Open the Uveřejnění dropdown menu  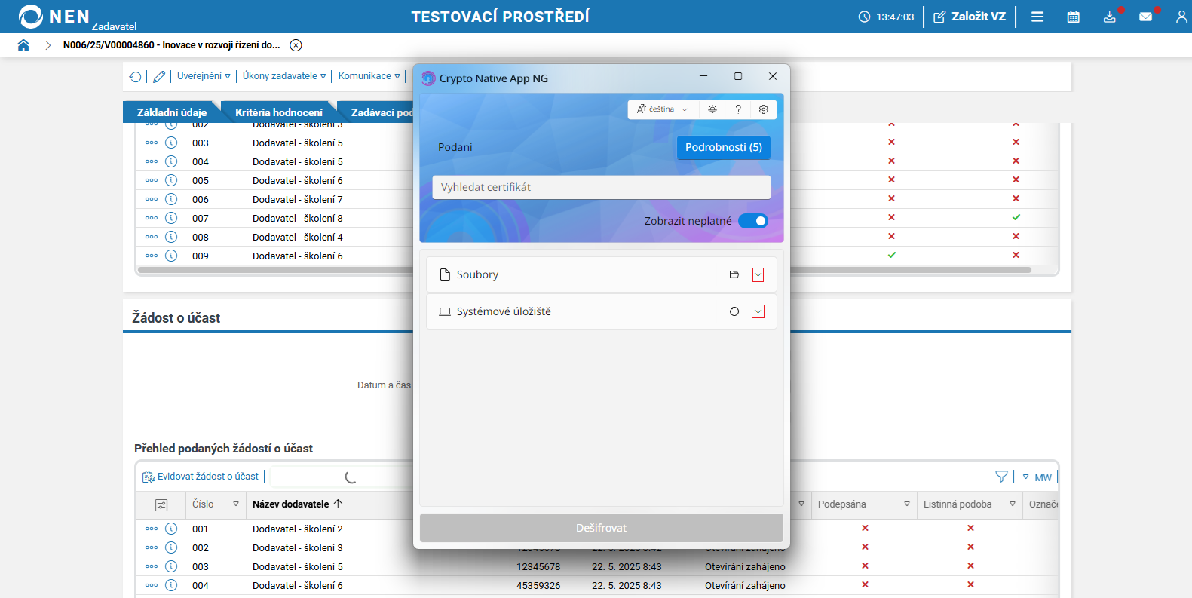tap(204, 76)
